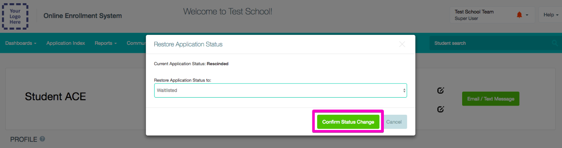Click the upper edit pencil icon
Screen dimensions: 562x148
click(x=441, y=90)
